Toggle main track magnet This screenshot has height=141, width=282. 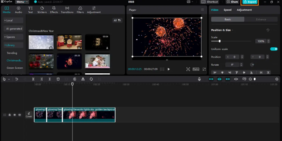coord(211,79)
